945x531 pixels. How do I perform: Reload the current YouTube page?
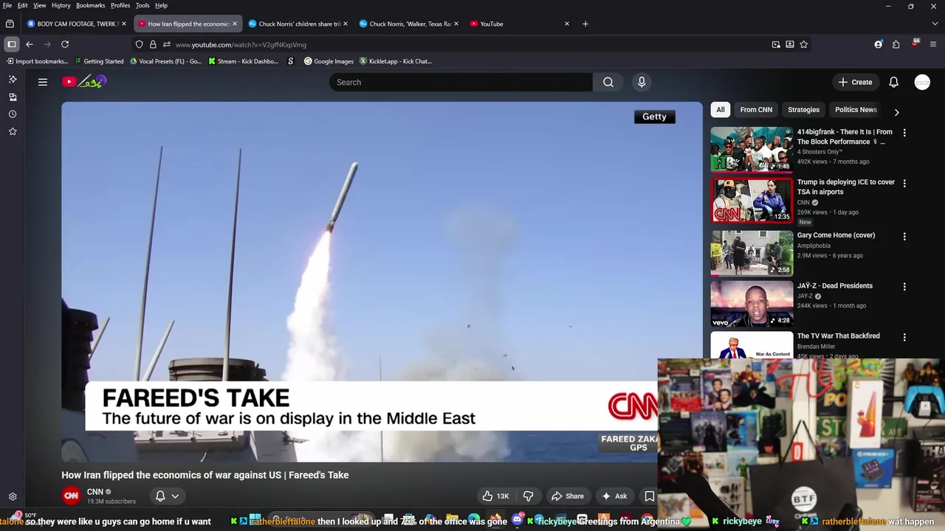[65, 44]
